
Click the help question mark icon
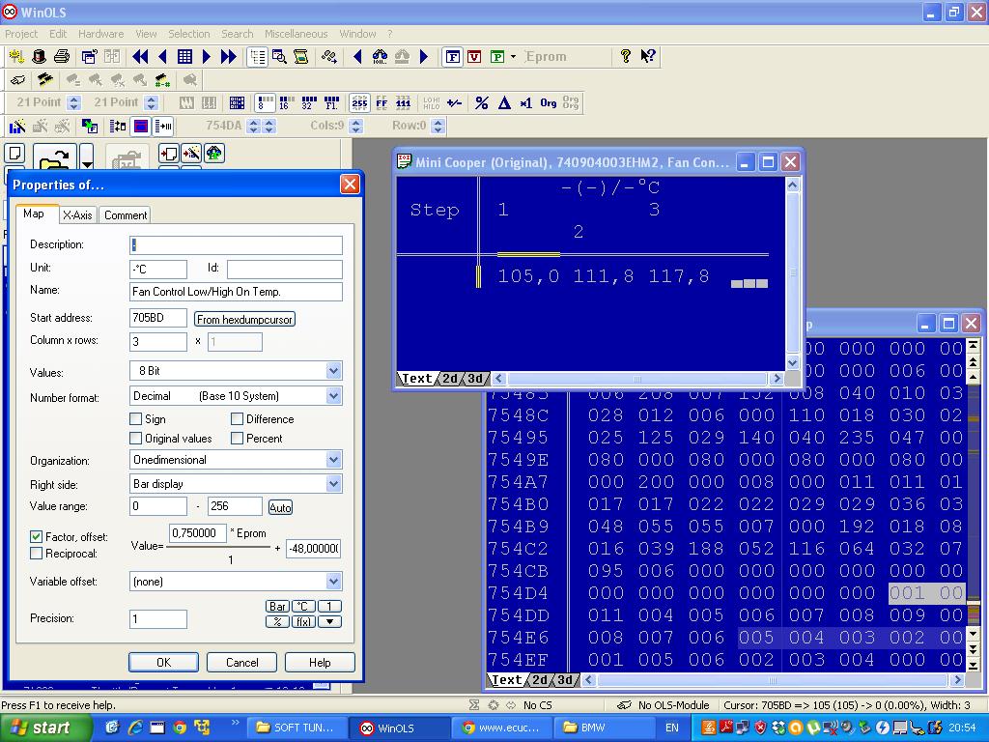tap(625, 56)
